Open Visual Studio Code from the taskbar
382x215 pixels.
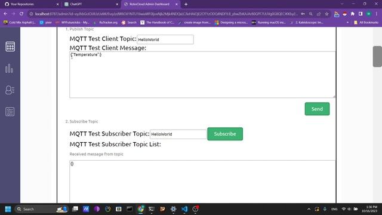pos(184,209)
